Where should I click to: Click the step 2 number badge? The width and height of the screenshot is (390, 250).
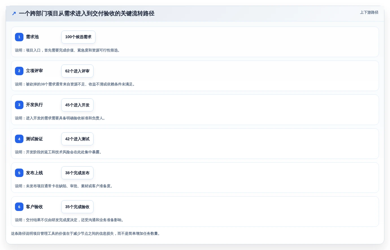[19, 71]
